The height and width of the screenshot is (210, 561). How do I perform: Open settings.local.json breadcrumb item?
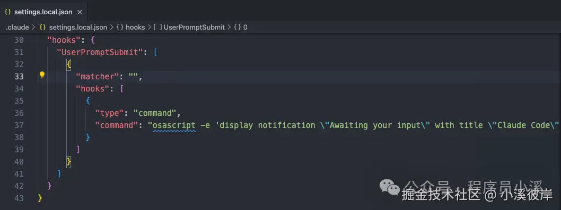click(x=78, y=27)
